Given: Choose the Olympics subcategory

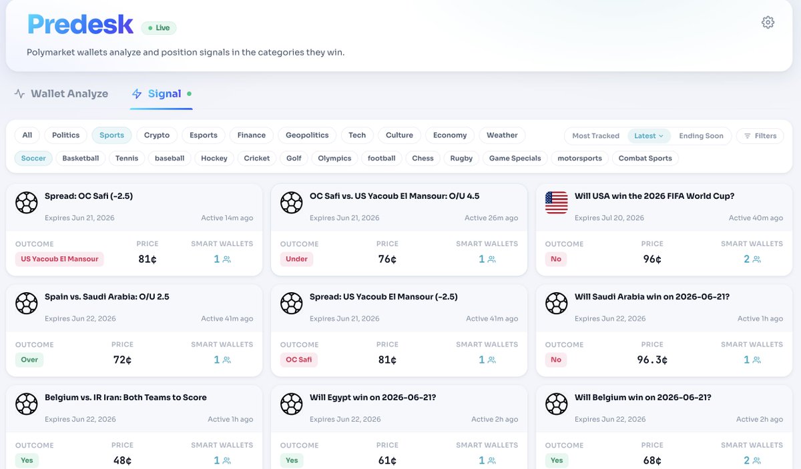Looking at the screenshot, I should pyautogui.click(x=334, y=159).
